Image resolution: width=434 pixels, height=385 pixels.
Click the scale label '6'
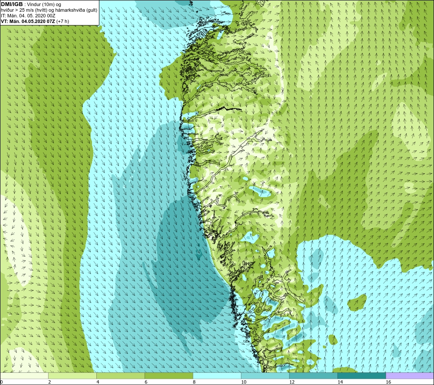click(x=146, y=382)
